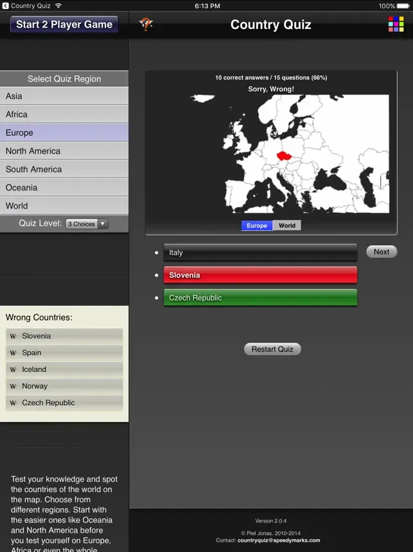This screenshot has width=413, height=552.
Task: Choose the Czech Republic answer bar
Action: [261, 297]
